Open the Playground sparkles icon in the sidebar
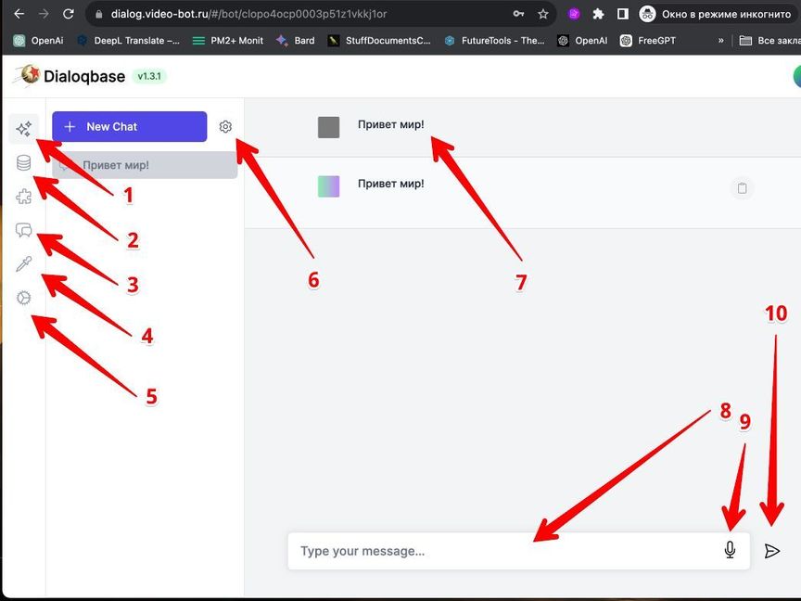Image resolution: width=801 pixels, height=601 pixels. click(x=23, y=129)
